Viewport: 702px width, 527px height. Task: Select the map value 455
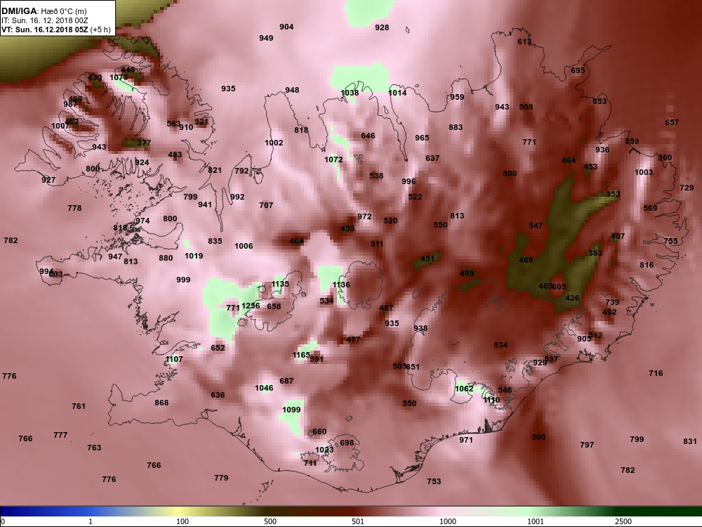click(x=347, y=228)
